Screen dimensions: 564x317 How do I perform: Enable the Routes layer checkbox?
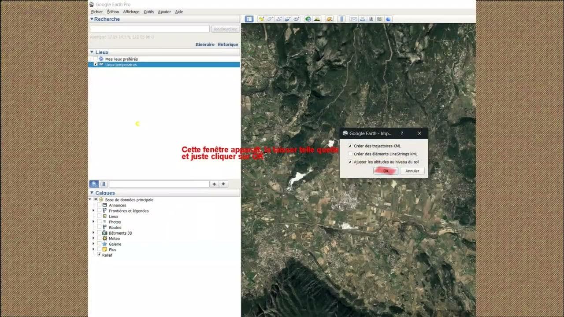pyautogui.click(x=99, y=228)
